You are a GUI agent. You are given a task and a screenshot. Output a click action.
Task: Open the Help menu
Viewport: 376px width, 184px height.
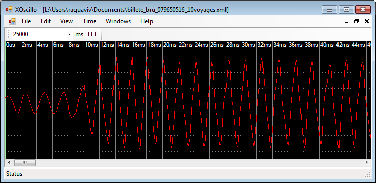146,21
